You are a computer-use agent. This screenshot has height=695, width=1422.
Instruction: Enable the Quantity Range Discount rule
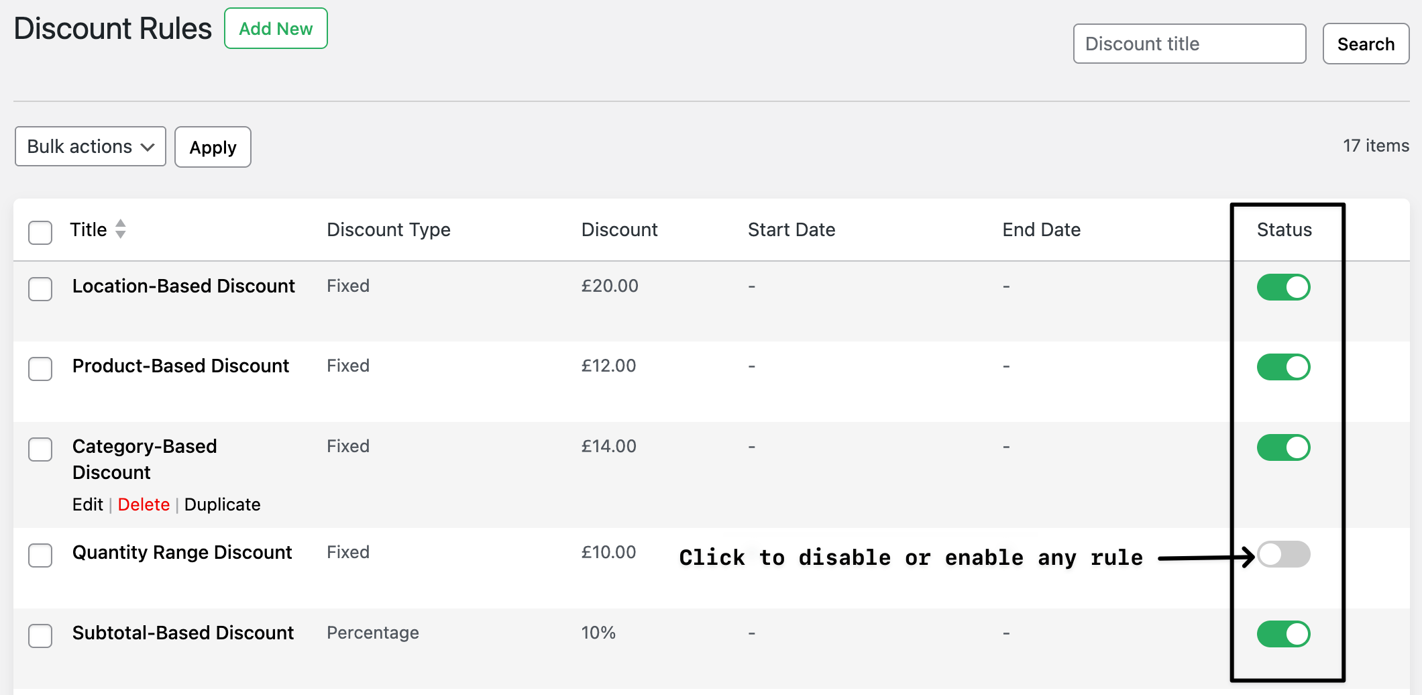coord(1282,554)
